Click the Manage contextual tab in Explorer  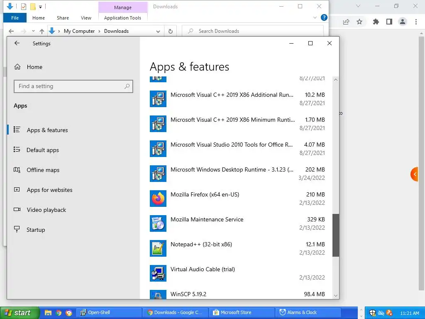123,7
